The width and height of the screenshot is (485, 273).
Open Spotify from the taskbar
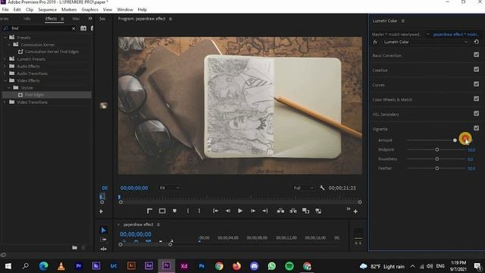[289, 266]
